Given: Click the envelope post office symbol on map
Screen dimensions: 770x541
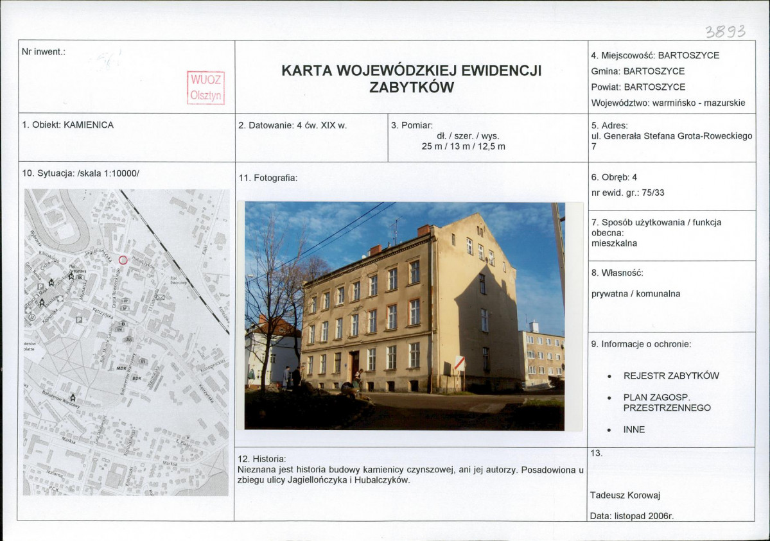Looking at the screenshot, I should (x=161, y=296).
